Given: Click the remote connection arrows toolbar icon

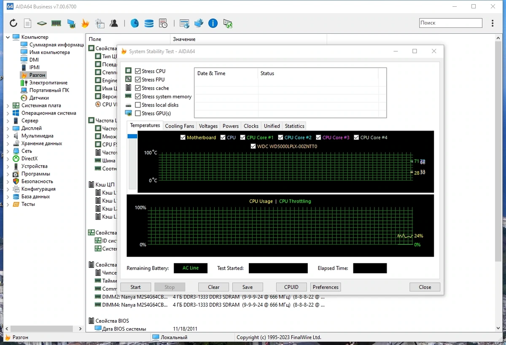Looking at the screenshot, I should tap(228, 23).
